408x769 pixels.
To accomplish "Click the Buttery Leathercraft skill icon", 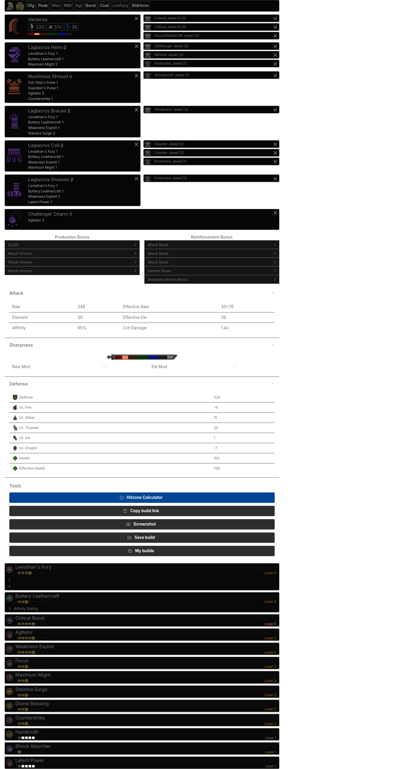I will coord(10,598).
